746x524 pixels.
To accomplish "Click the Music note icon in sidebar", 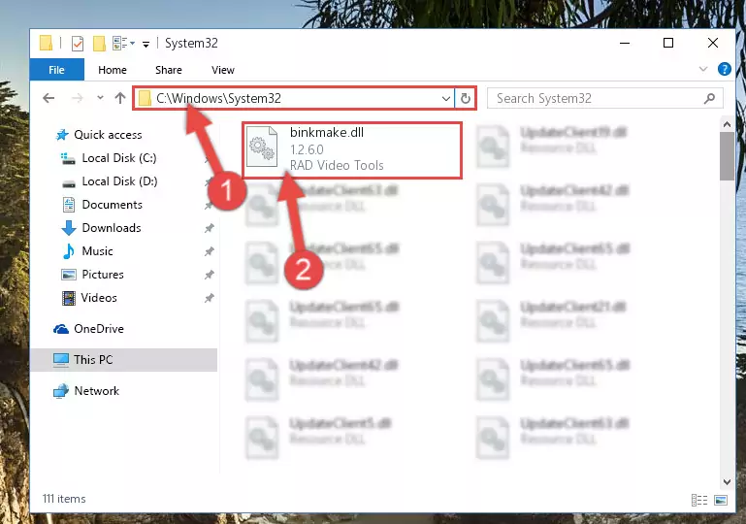I will coord(69,251).
